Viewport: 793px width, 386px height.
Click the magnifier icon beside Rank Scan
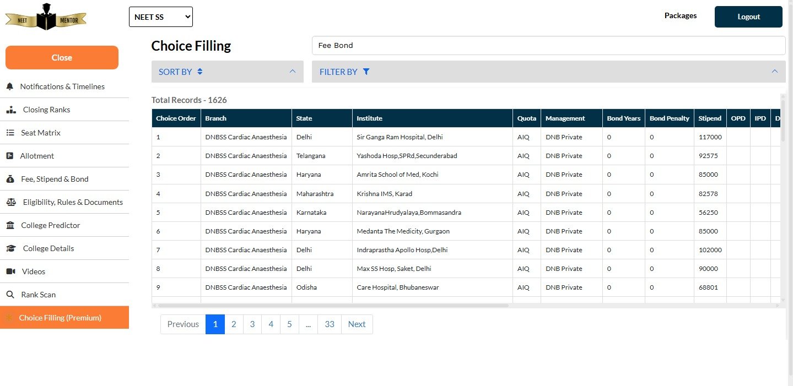(10, 295)
